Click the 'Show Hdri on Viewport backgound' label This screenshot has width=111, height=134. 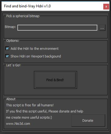(36, 56)
